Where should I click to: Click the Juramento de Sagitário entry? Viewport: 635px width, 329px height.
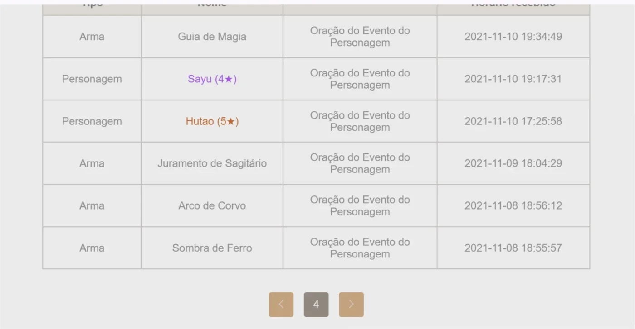212,163
